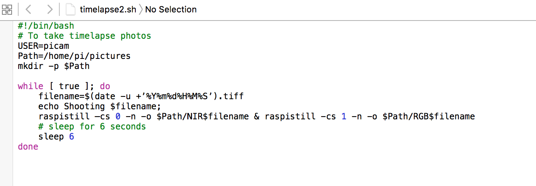The height and width of the screenshot is (186, 536).
Task: Click the filename=$(date ...) line
Action: 140,96
